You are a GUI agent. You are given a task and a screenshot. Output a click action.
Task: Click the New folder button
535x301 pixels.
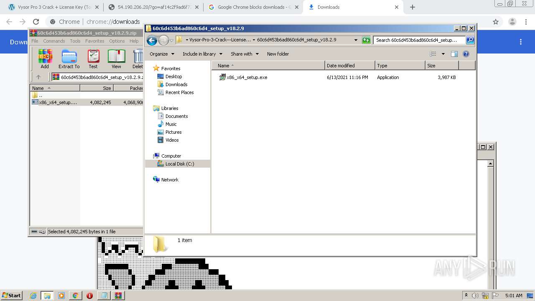click(x=278, y=54)
